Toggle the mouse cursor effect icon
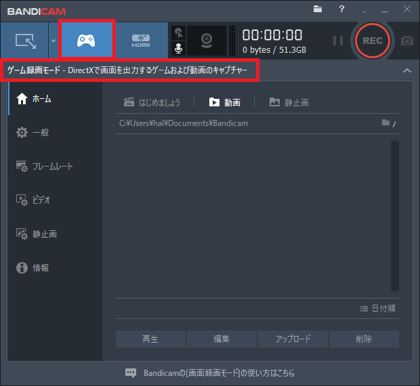This screenshot has width=420, height=386. 178,33
